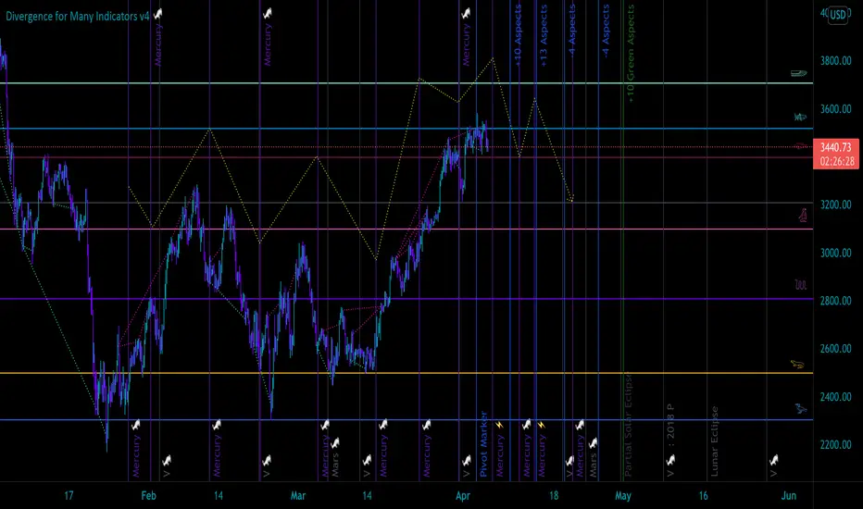Select the Pivot Marker vertical label
Viewport: 863px width, 509px height.
point(483,443)
